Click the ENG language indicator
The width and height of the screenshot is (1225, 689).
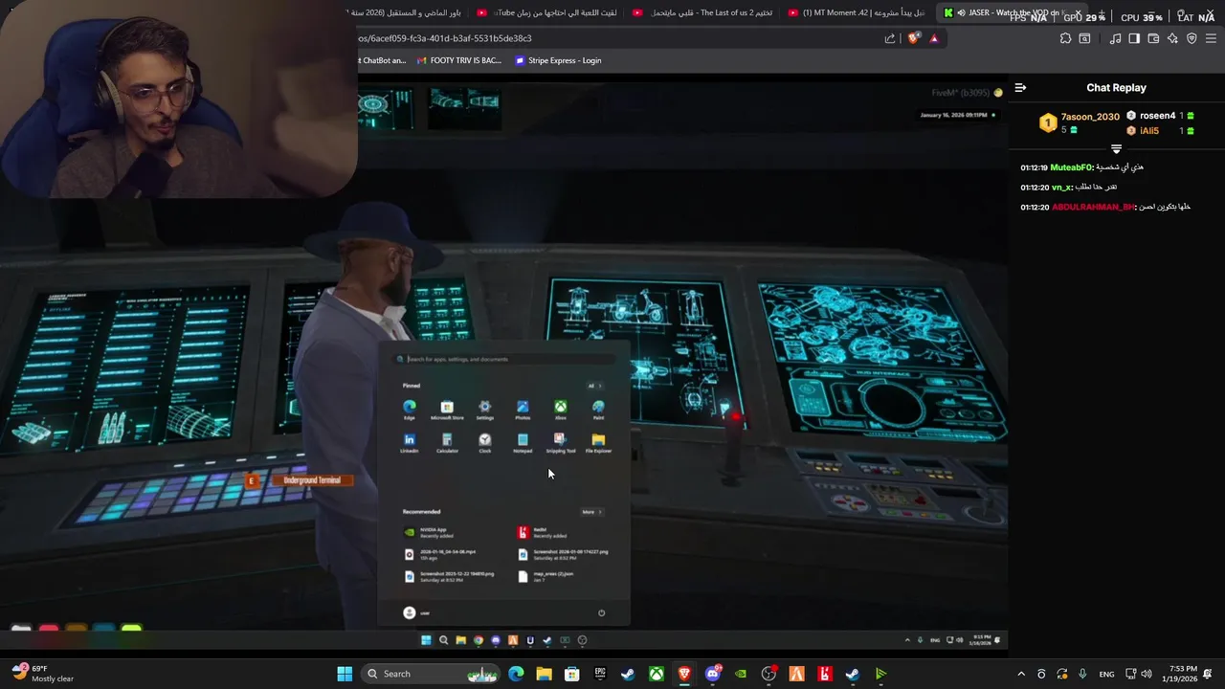point(1106,674)
